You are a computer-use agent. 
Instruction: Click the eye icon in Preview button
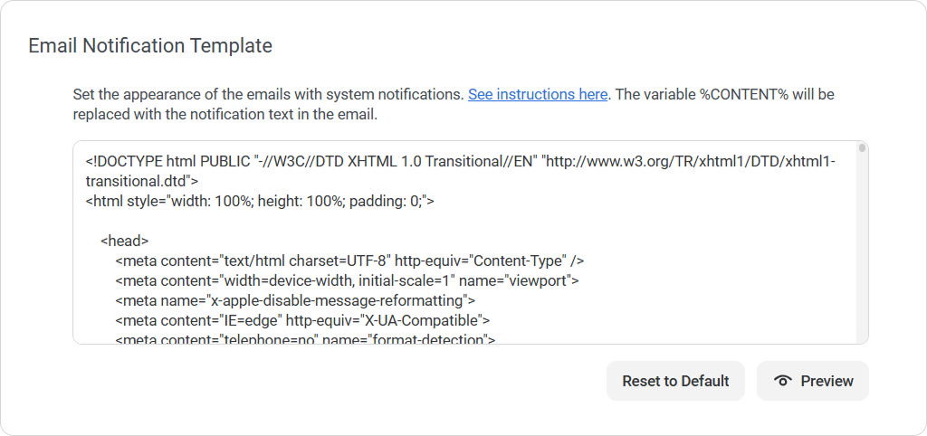tap(783, 381)
